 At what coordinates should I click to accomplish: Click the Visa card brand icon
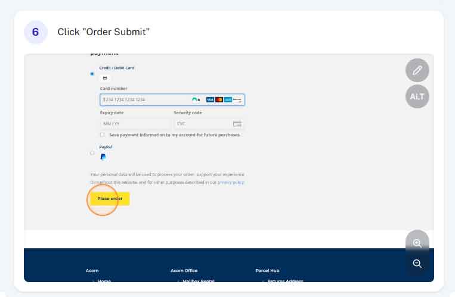point(210,99)
